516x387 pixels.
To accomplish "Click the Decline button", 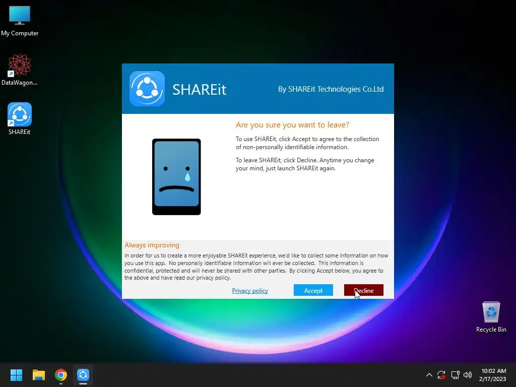I will coord(363,290).
